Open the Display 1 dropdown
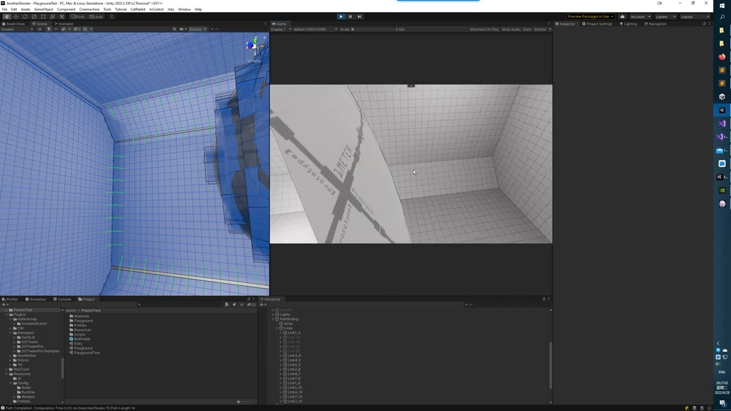Viewport: 731px width, 411px height. point(281,29)
